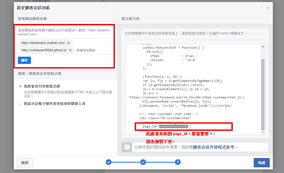Click the https://dashboard.chatfuel.com/ domain chip text
This screenshot has height=173, width=284.
(x=43, y=43)
